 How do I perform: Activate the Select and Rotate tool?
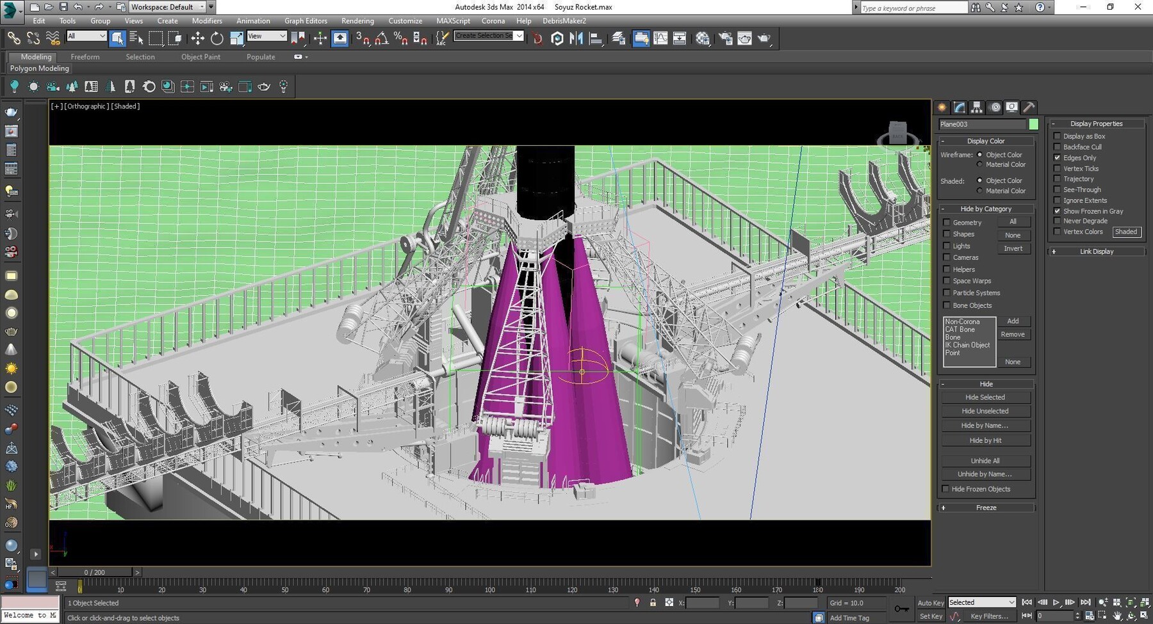click(217, 38)
